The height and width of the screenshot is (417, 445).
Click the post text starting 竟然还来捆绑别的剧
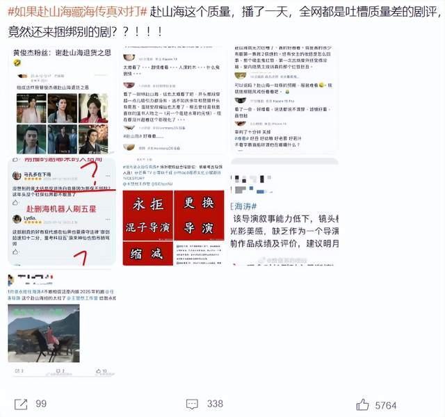point(87,31)
